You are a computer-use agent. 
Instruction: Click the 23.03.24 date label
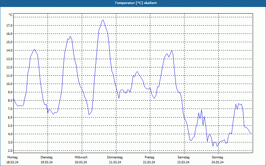point(183,162)
